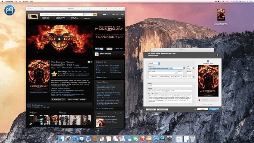Image resolution: width=254 pixels, height=143 pixels.
Task: Click the Report Issue button
Action: coord(163,109)
